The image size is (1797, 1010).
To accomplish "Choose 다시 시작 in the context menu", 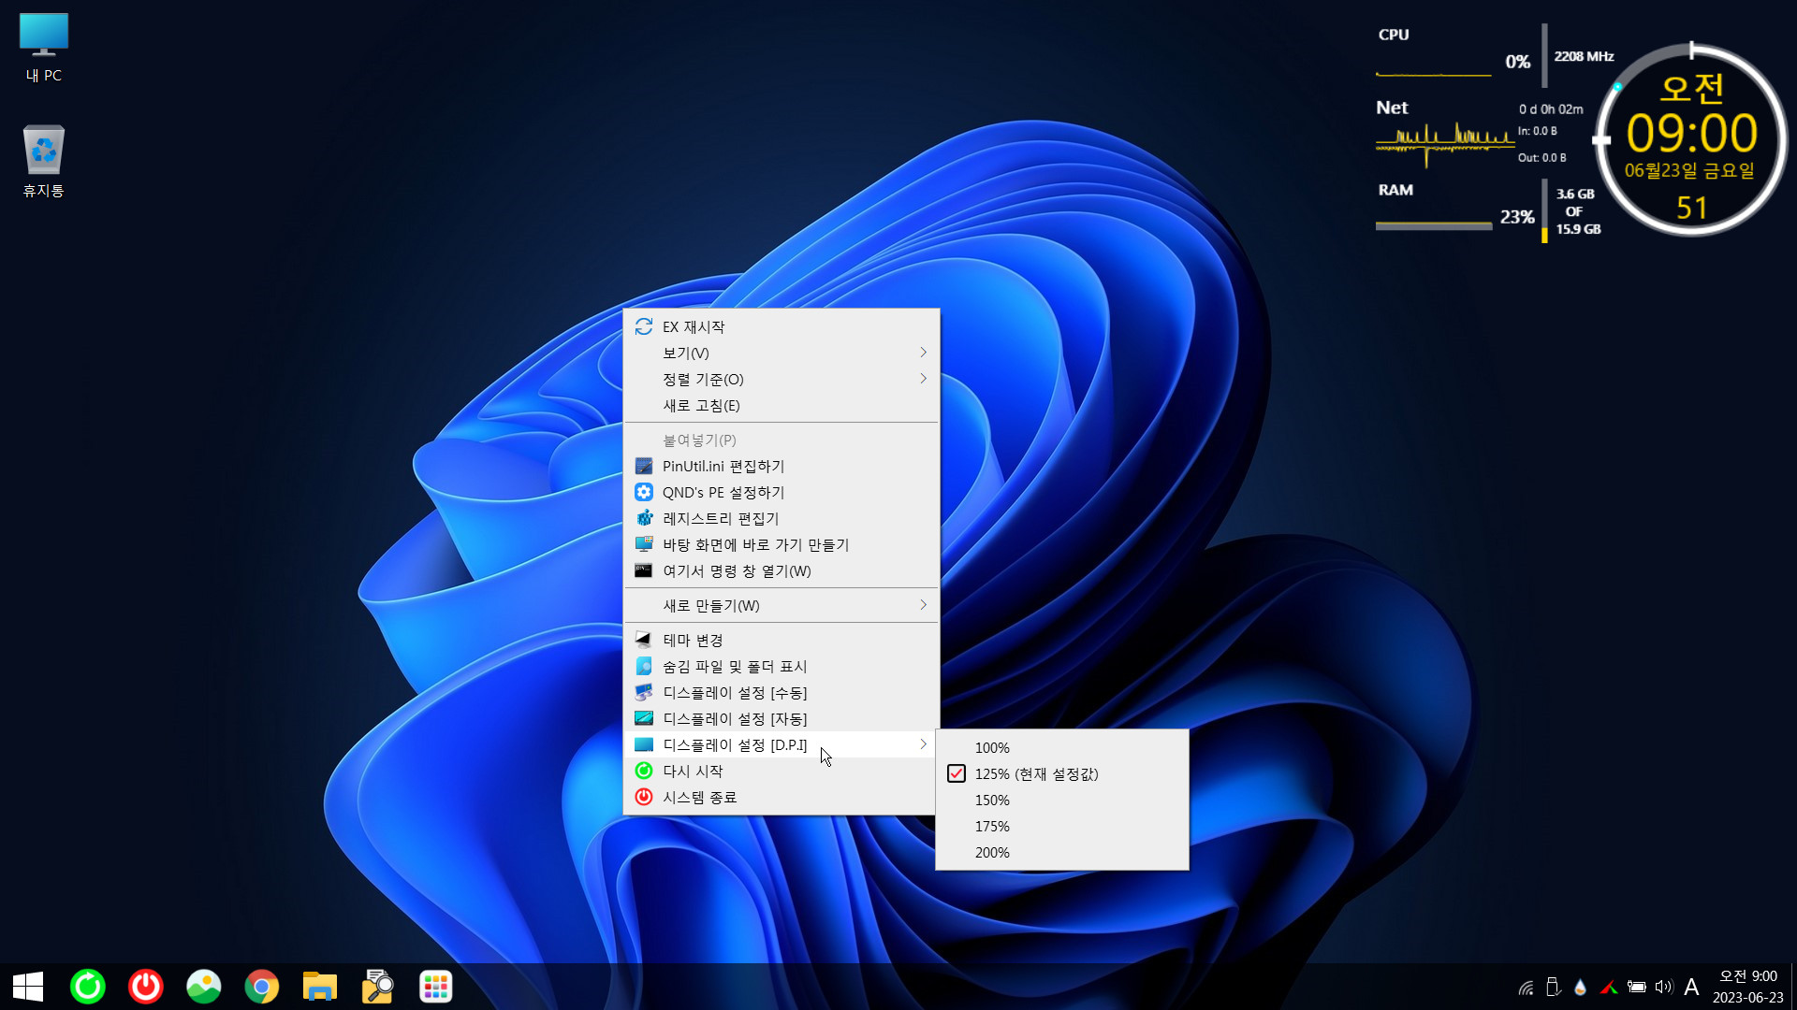I will 782,771.
